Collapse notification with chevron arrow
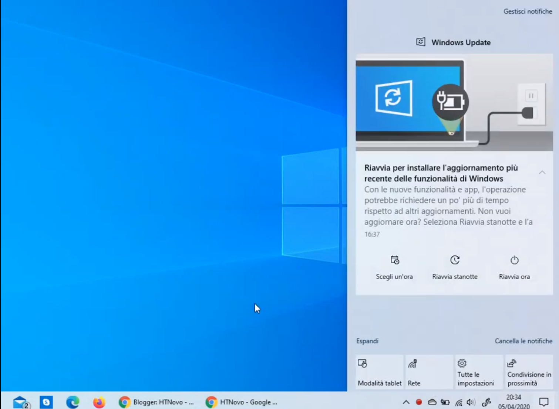 (542, 173)
